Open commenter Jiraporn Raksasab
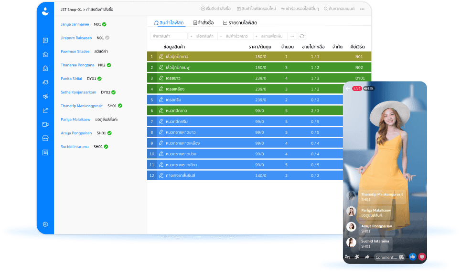Viewport: 461px width, 273px height. (76, 38)
